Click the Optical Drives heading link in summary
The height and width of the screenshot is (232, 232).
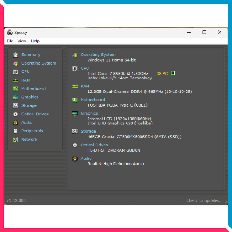(94, 145)
